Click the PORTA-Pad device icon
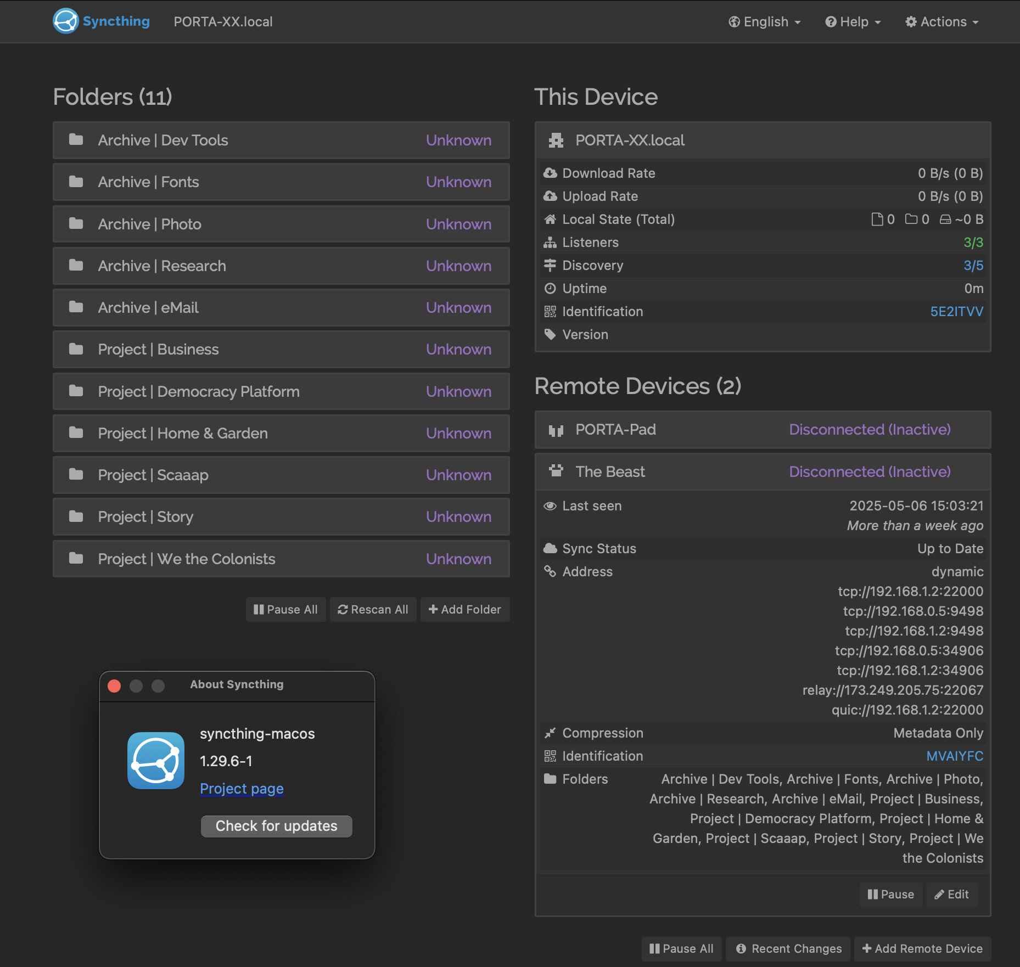This screenshot has width=1020, height=967. 556,430
